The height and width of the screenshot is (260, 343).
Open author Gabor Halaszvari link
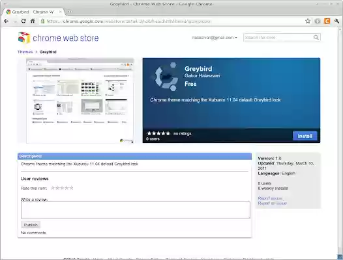(202, 75)
